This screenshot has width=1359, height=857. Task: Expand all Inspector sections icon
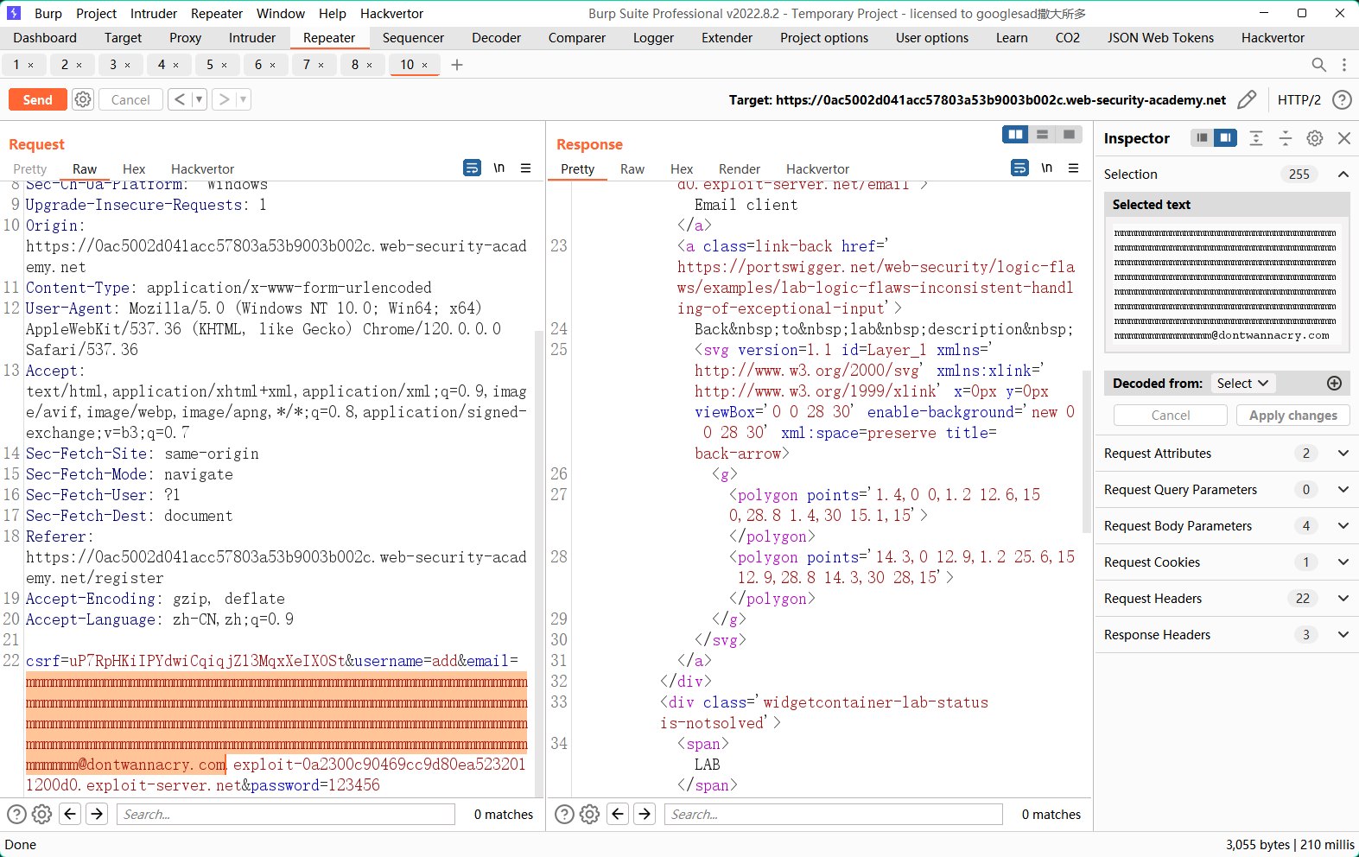tap(1256, 138)
